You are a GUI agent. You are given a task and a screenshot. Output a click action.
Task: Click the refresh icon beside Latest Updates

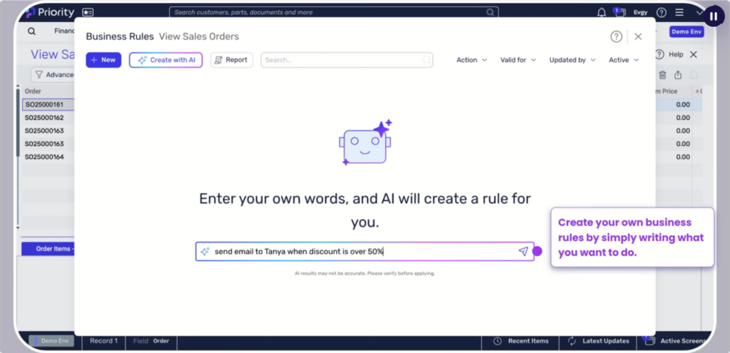(x=572, y=341)
